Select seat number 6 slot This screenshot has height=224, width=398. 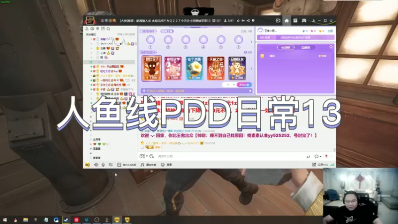click(238, 40)
